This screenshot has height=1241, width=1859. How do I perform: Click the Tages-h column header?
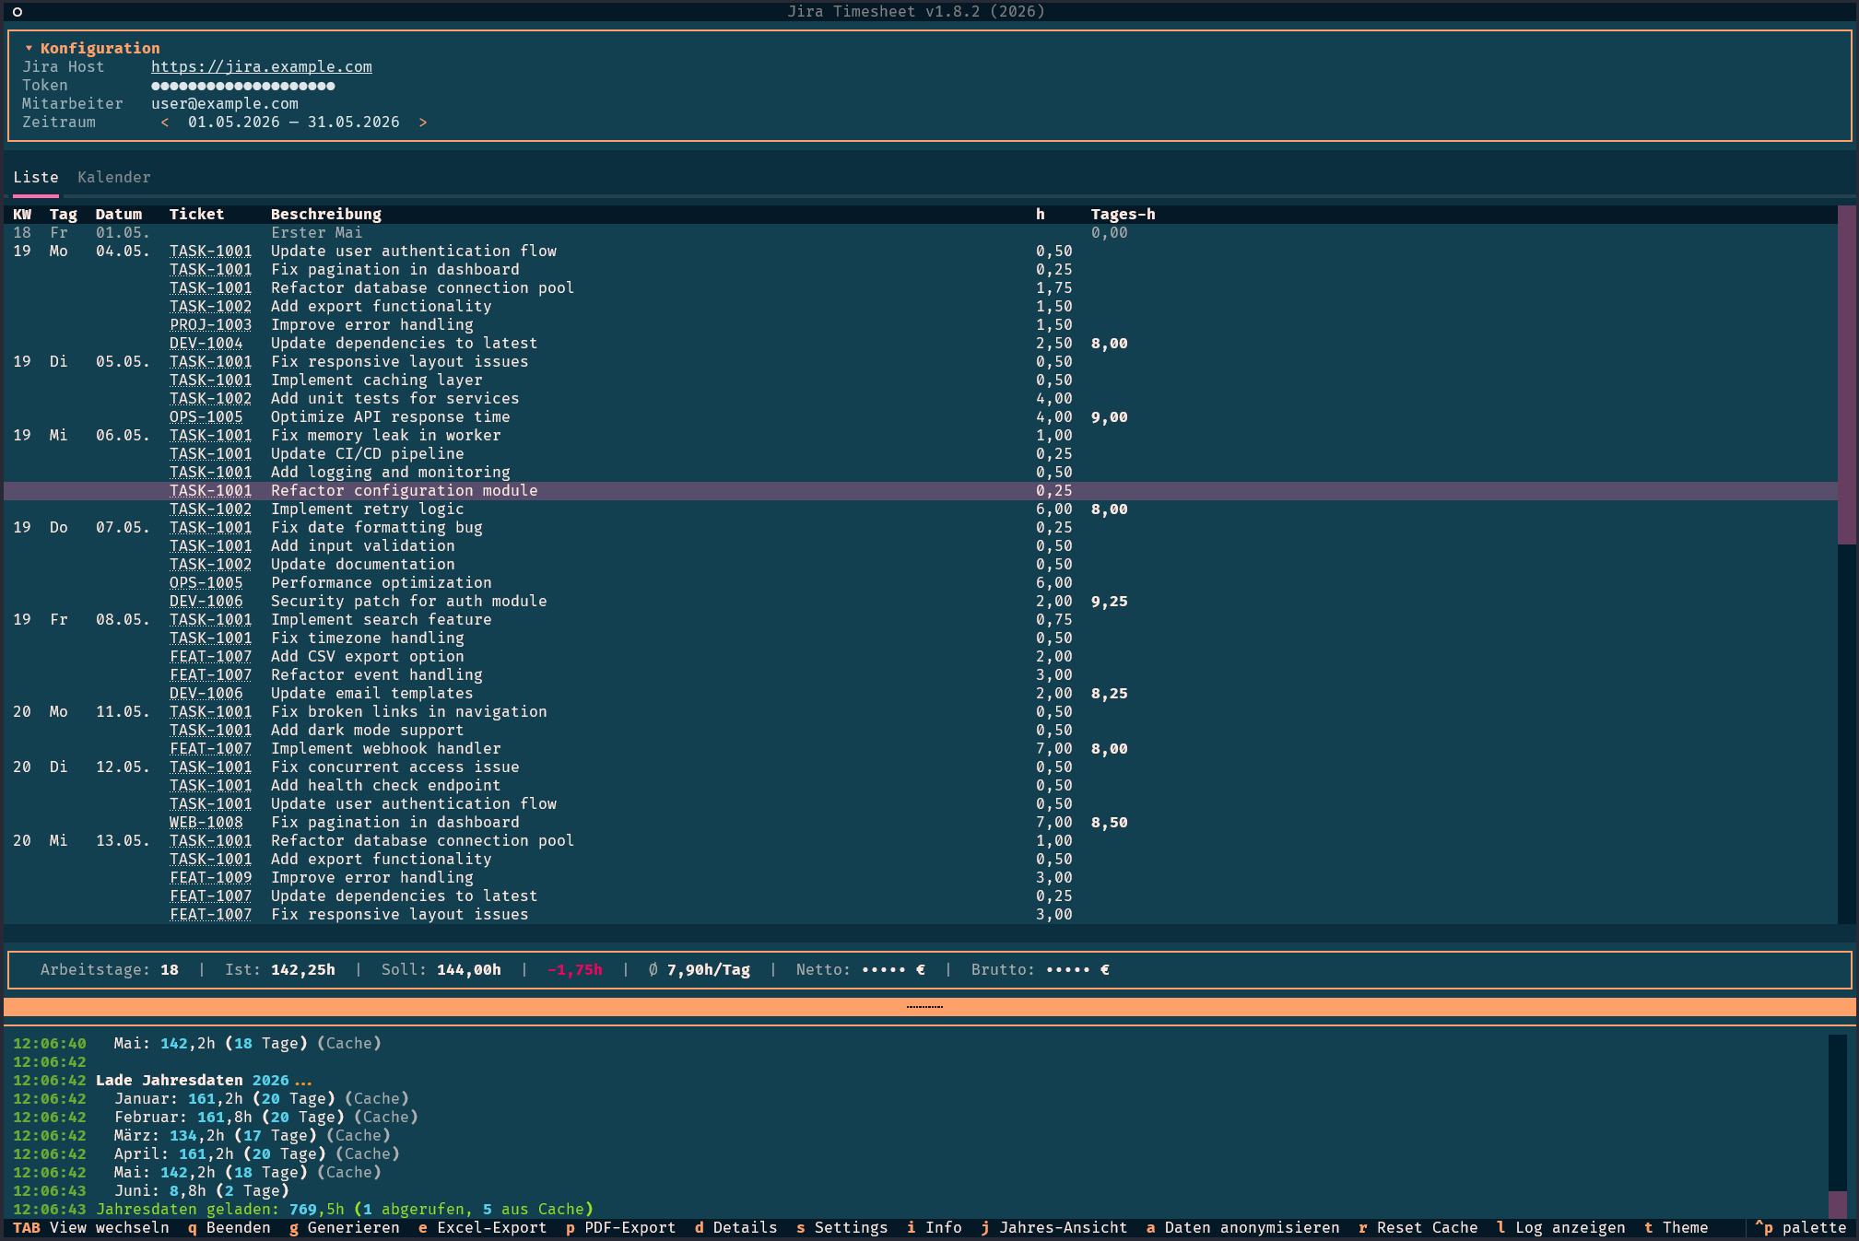tap(1124, 214)
